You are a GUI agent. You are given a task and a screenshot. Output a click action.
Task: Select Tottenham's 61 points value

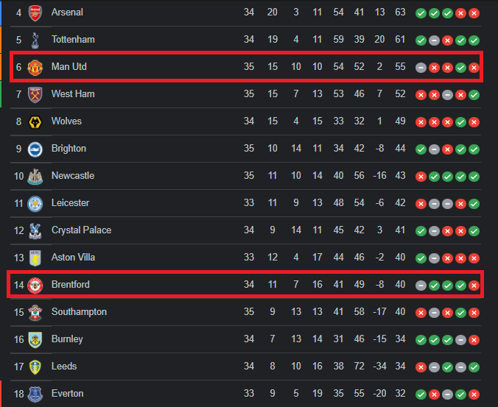(400, 39)
